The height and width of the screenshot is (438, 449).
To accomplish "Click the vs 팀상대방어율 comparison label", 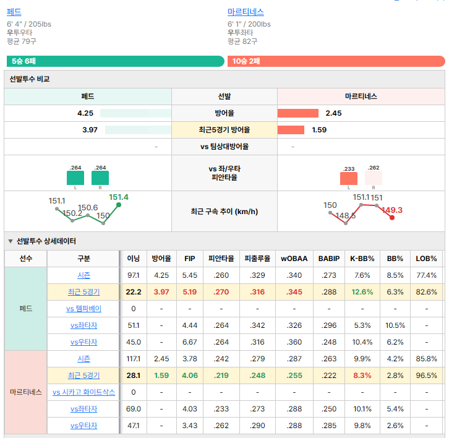I will point(224,147).
